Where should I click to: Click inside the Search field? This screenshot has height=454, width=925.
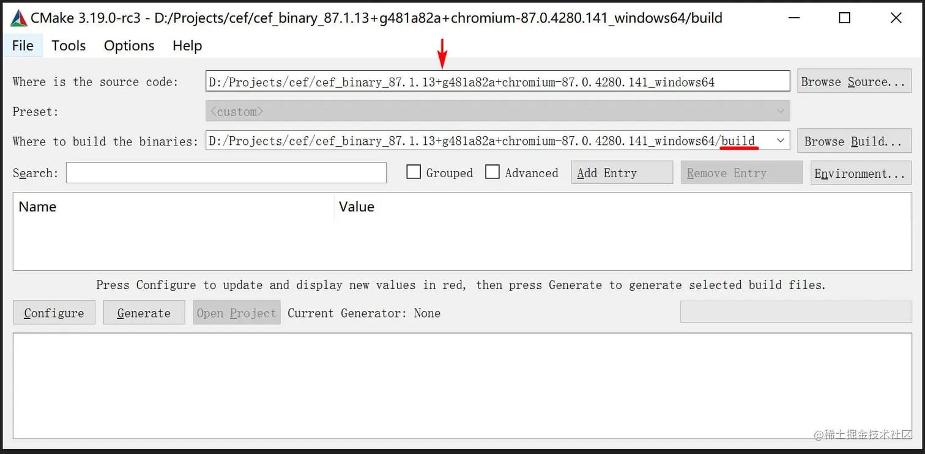pos(226,173)
